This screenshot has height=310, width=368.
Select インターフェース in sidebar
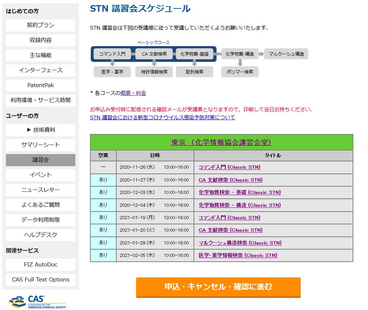point(41,70)
